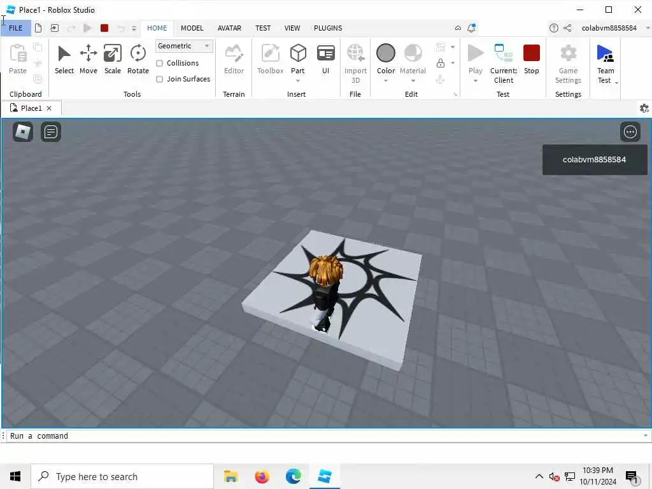Switch to the PLUGINS tab
652x489 pixels.
click(x=328, y=28)
